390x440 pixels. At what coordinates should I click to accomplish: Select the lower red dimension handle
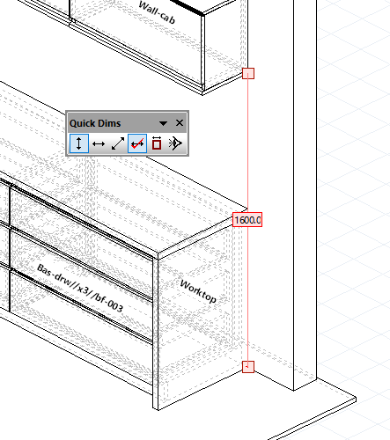(248, 367)
